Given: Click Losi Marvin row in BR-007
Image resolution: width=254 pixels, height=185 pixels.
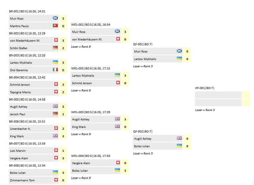Looking at the screenshot, I should [x=34, y=151].
